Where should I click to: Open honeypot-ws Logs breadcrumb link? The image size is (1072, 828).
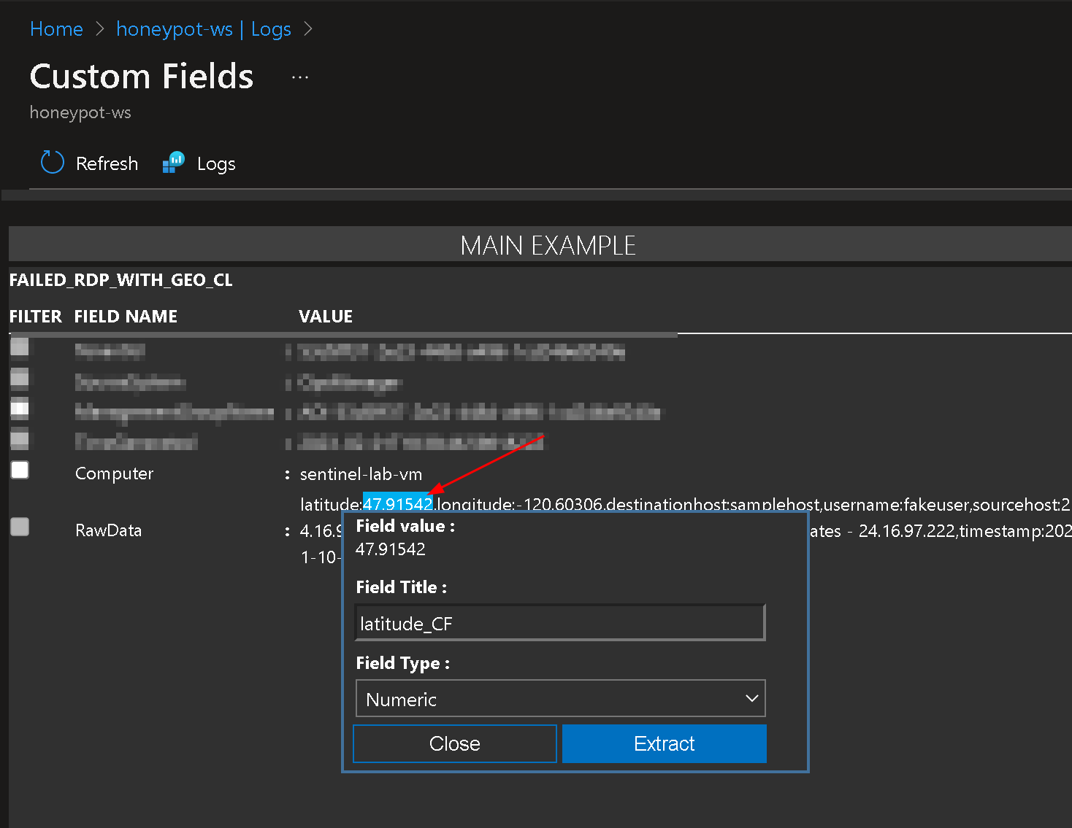point(203,28)
